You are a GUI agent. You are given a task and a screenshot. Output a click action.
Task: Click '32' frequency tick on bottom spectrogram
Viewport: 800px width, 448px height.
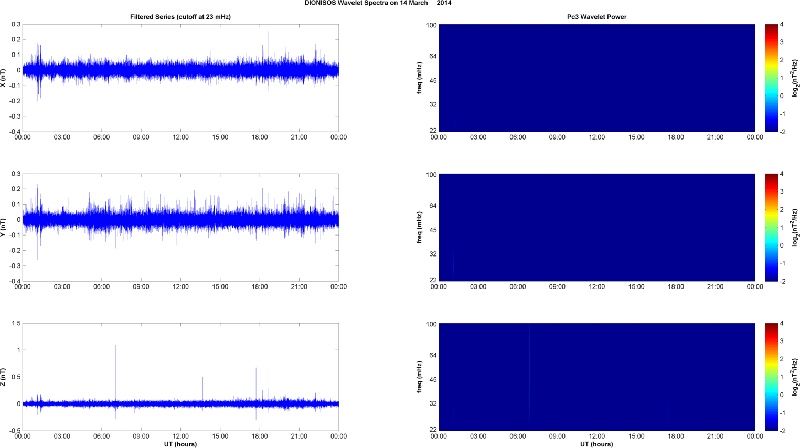[x=433, y=403]
